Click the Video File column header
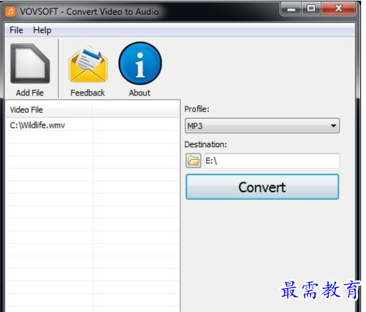 point(49,109)
